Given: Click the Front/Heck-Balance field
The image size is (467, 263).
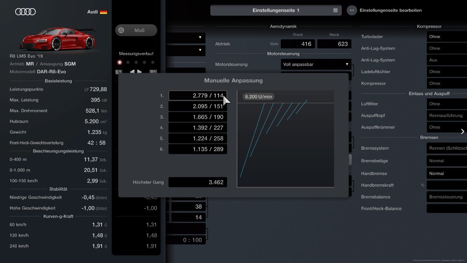Looking at the screenshot, I should [447, 208].
